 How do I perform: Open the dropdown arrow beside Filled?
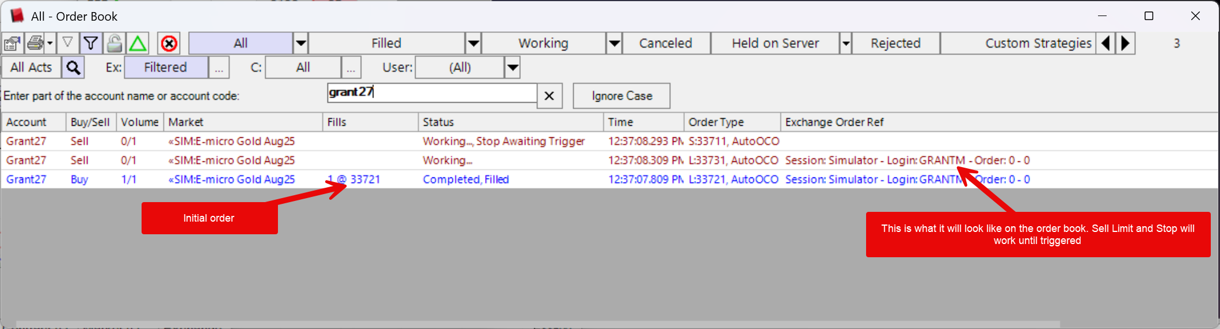point(473,44)
